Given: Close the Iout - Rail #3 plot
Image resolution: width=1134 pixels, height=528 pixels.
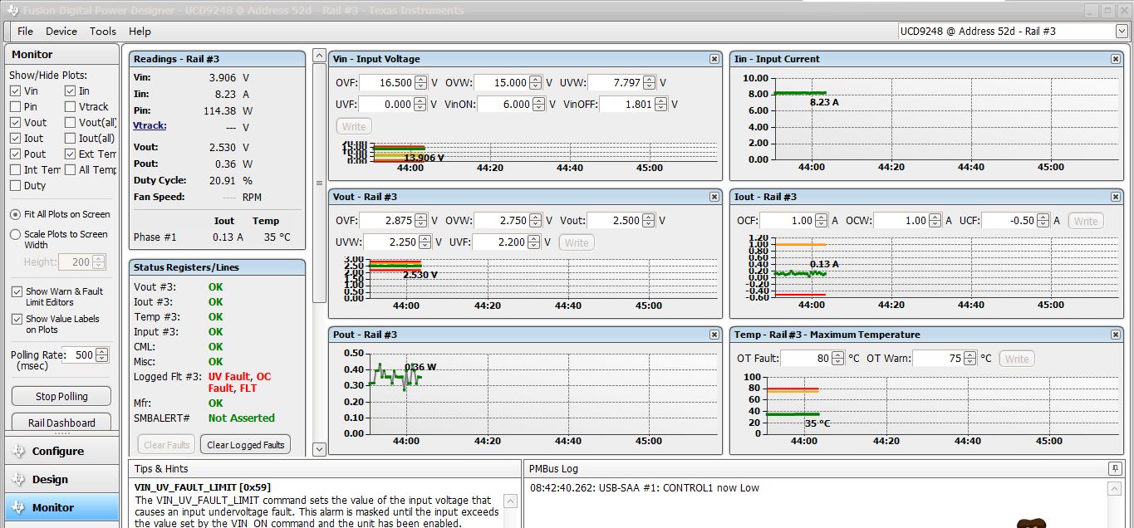Looking at the screenshot, I should [1116, 197].
